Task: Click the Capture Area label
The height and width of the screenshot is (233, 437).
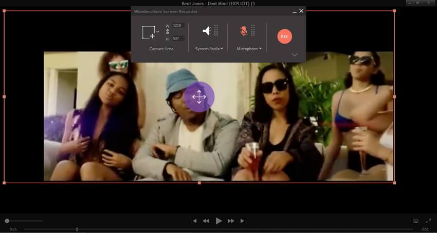Action: [161, 49]
